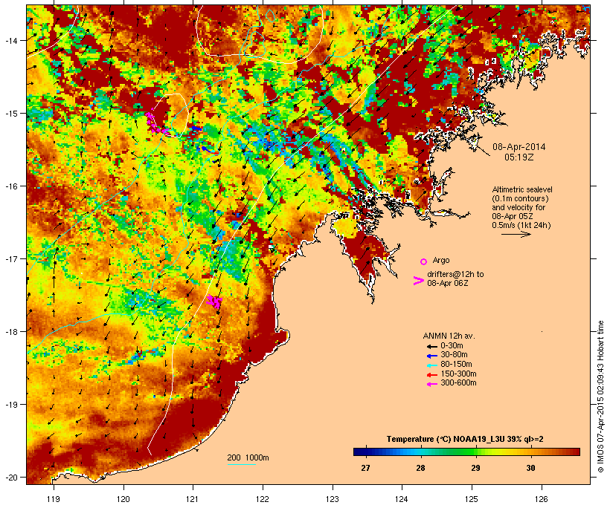
Task: Click the '200 1000m' contour label
Action: 248,457
